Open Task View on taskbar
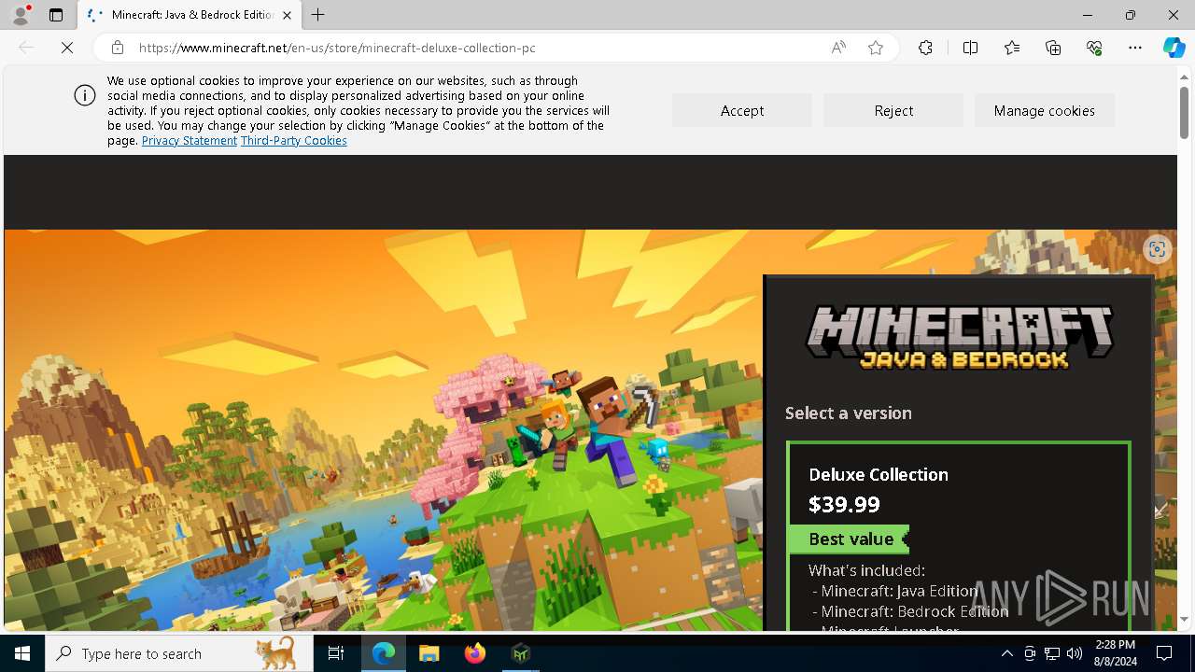The height and width of the screenshot is (672, 1195). pyautogui.click(x=336, y=653)
